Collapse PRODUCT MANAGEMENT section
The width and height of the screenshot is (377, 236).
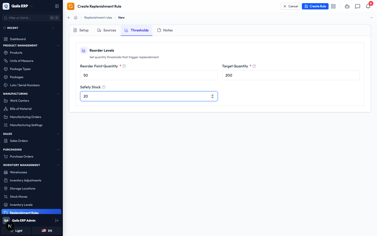click(x=58, y=46)
